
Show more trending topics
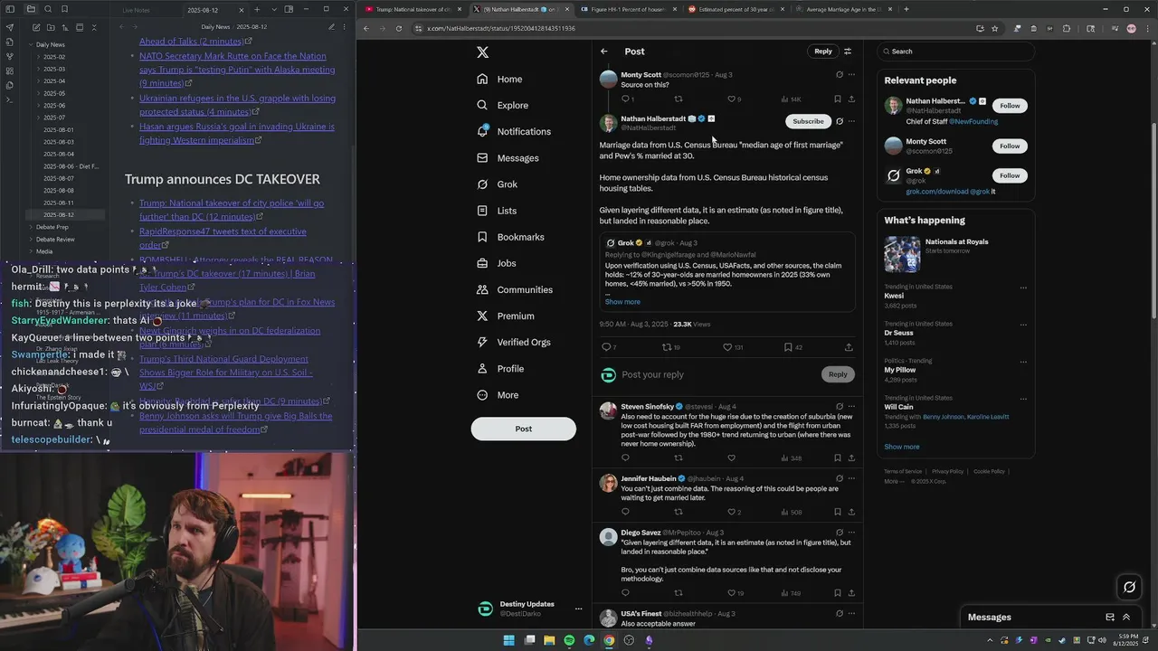pyautogui.click(x=901, y=447)
